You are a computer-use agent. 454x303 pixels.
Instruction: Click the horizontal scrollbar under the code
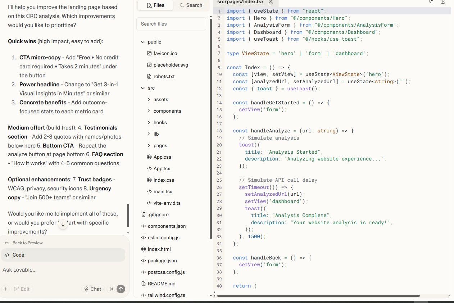coord(318,296)
